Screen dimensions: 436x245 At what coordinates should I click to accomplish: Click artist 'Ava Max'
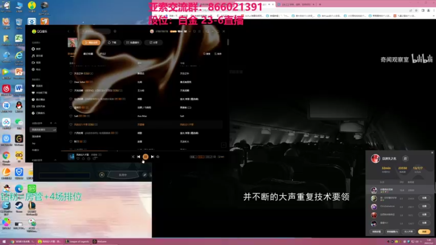point(142,116)
